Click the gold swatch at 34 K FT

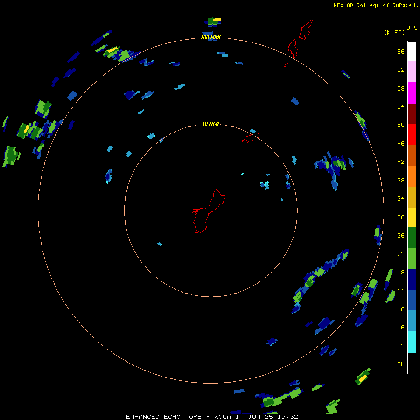pyautogui.click(x=412, y=197)
